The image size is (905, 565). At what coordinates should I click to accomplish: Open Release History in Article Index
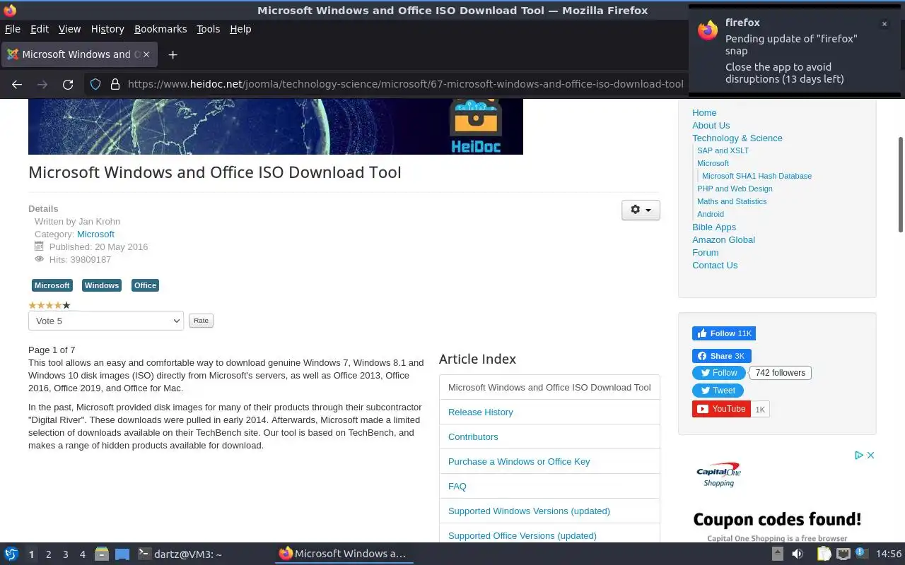[x=481, y=412]
